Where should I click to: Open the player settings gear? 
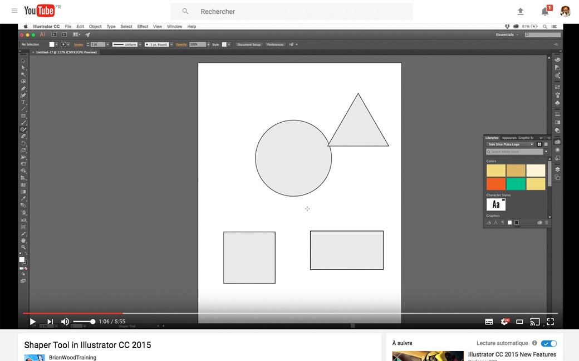[x=504, y=322]
